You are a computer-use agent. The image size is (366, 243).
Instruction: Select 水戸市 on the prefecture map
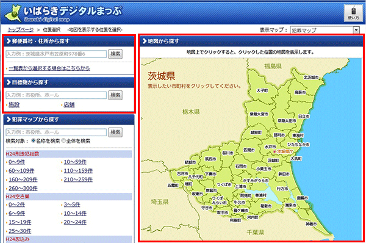click(x=270, y=147)
